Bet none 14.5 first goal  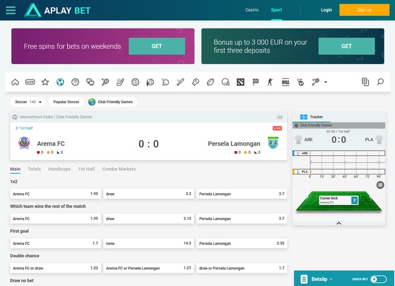point(149,243)
